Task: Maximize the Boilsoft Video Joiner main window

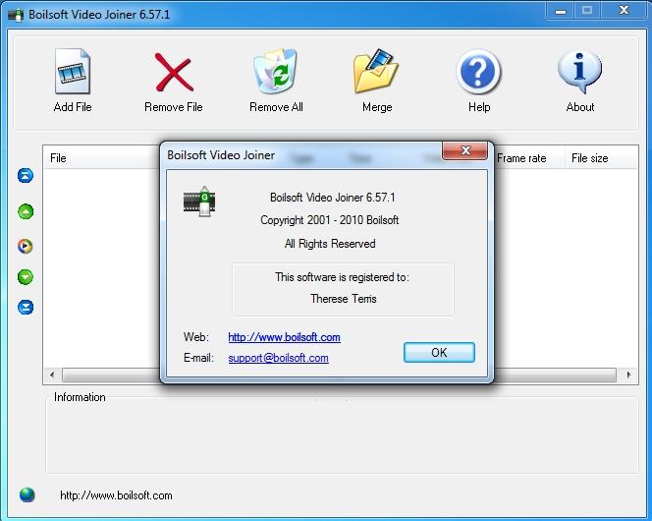Action: [587, 11]
